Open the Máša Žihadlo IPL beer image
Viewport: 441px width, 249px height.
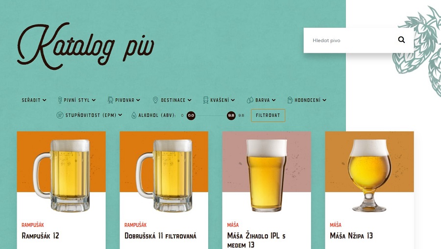[267, 174]
